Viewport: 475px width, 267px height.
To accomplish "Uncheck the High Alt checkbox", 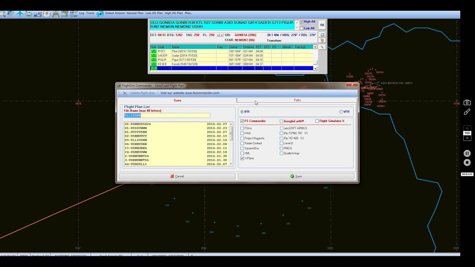I will pyautogui.click(x=301, y=22).
